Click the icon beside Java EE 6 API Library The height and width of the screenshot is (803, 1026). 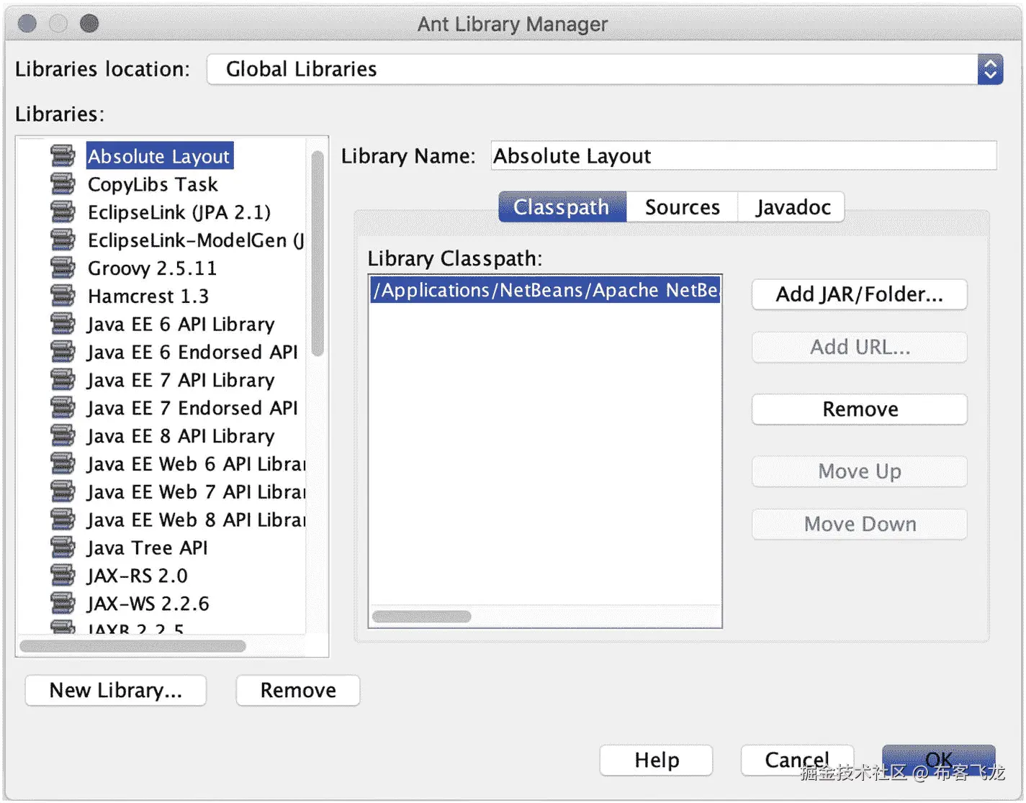(63, 324)
